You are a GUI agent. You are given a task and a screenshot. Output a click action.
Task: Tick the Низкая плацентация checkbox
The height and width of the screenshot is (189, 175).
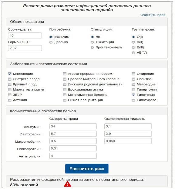pos(65,100)
